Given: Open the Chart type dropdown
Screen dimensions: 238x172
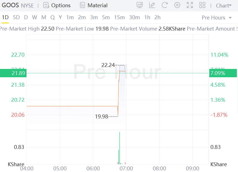Looking at the screenshot, I should point(224,6).
